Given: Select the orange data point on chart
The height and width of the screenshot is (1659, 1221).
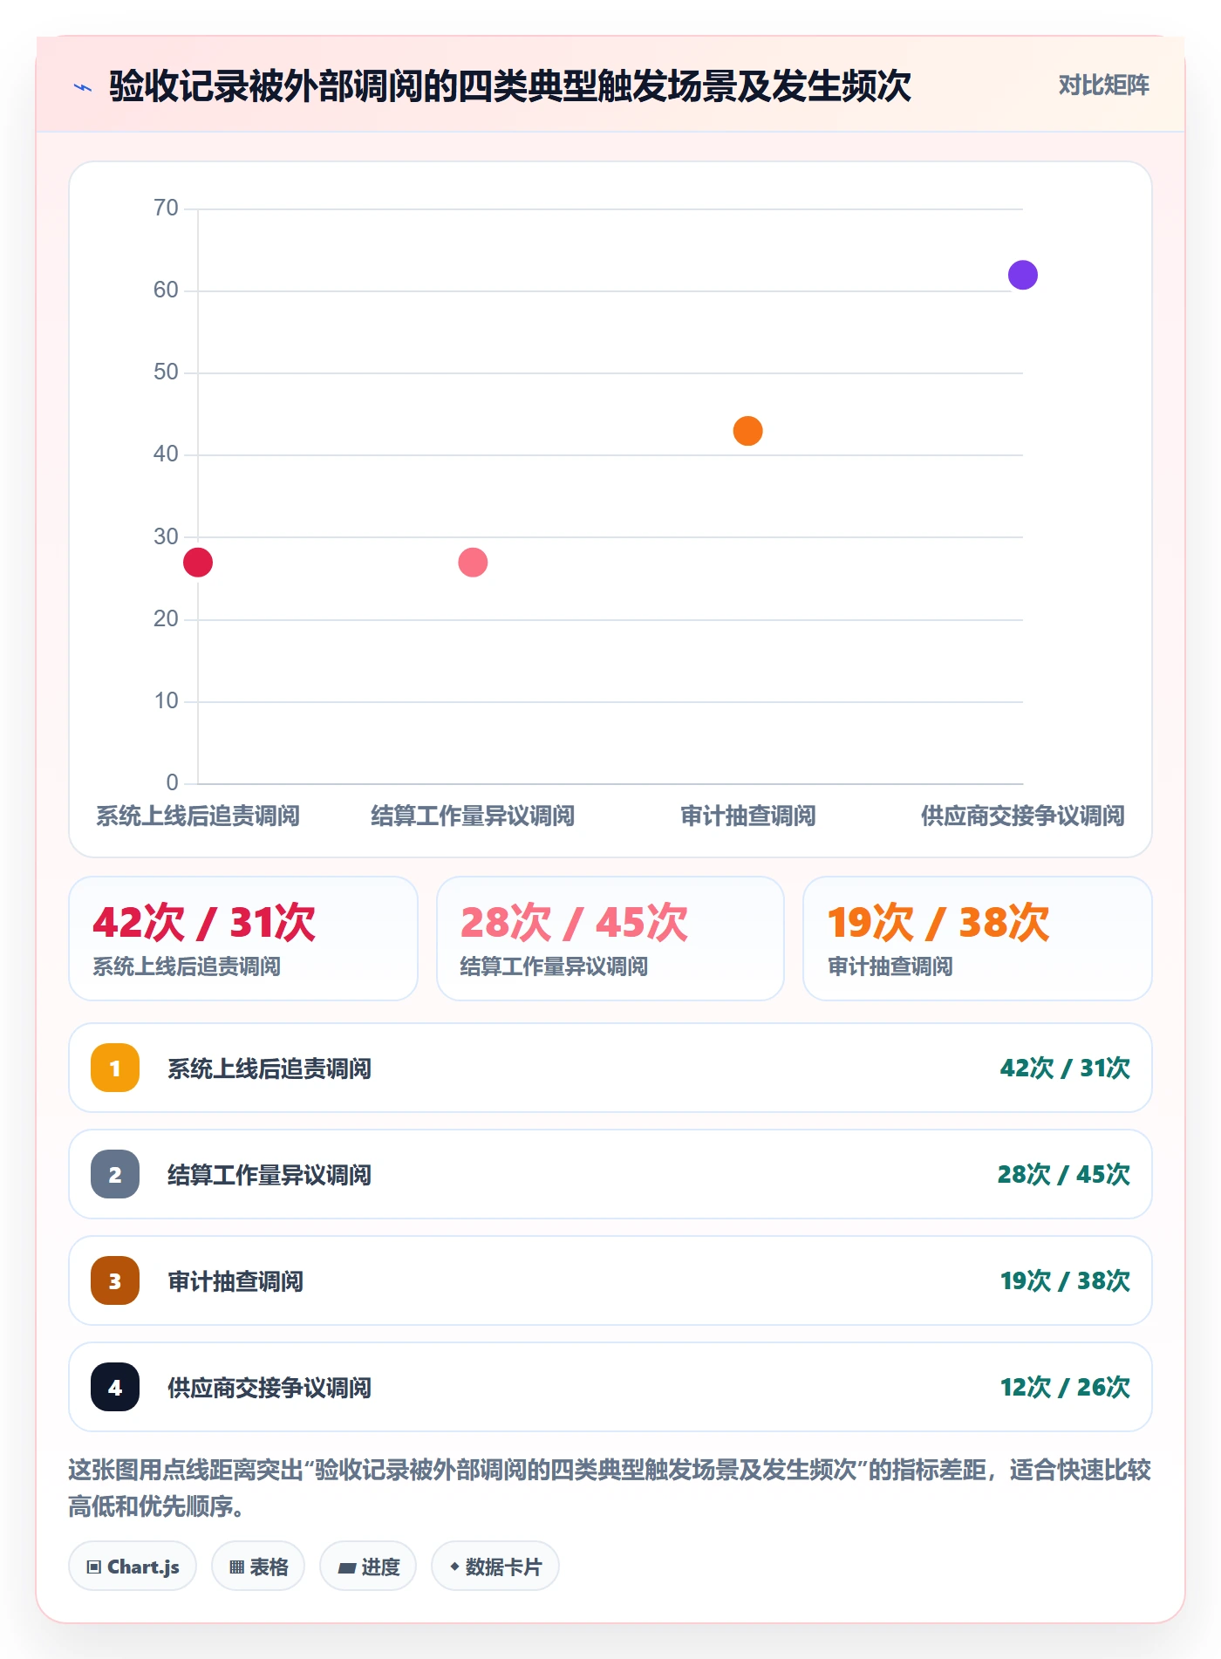Looking at the screenshot, I should (748, 431).
